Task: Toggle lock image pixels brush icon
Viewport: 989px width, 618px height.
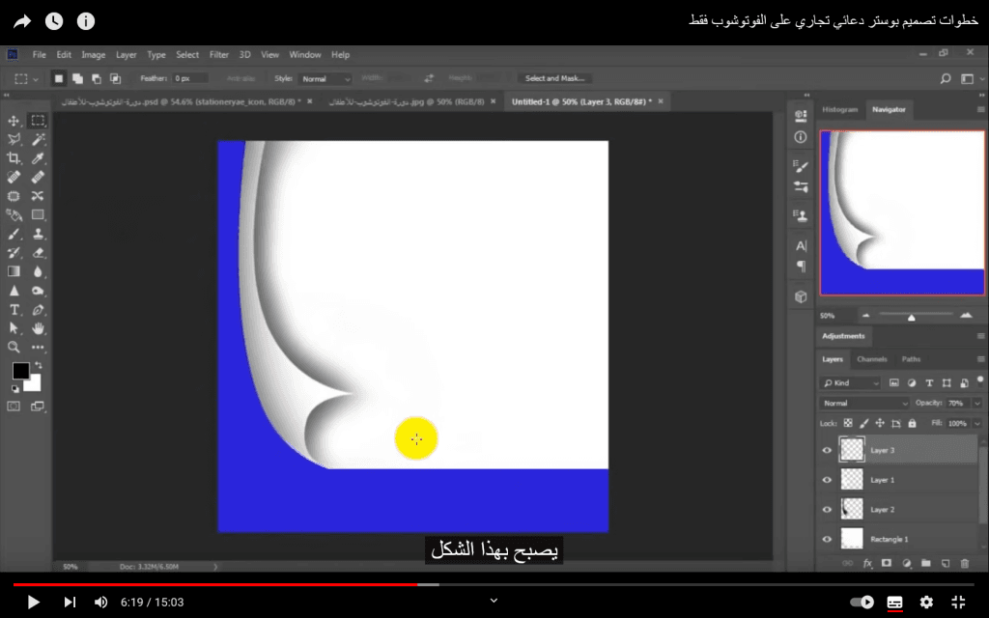Action: click(864, 423)
